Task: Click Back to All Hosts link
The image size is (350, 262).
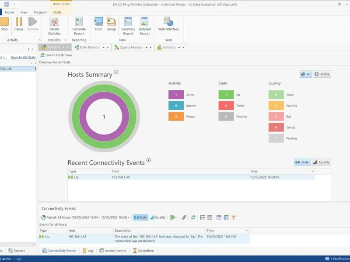Action: pyautogui.click(x=23, y=57)
